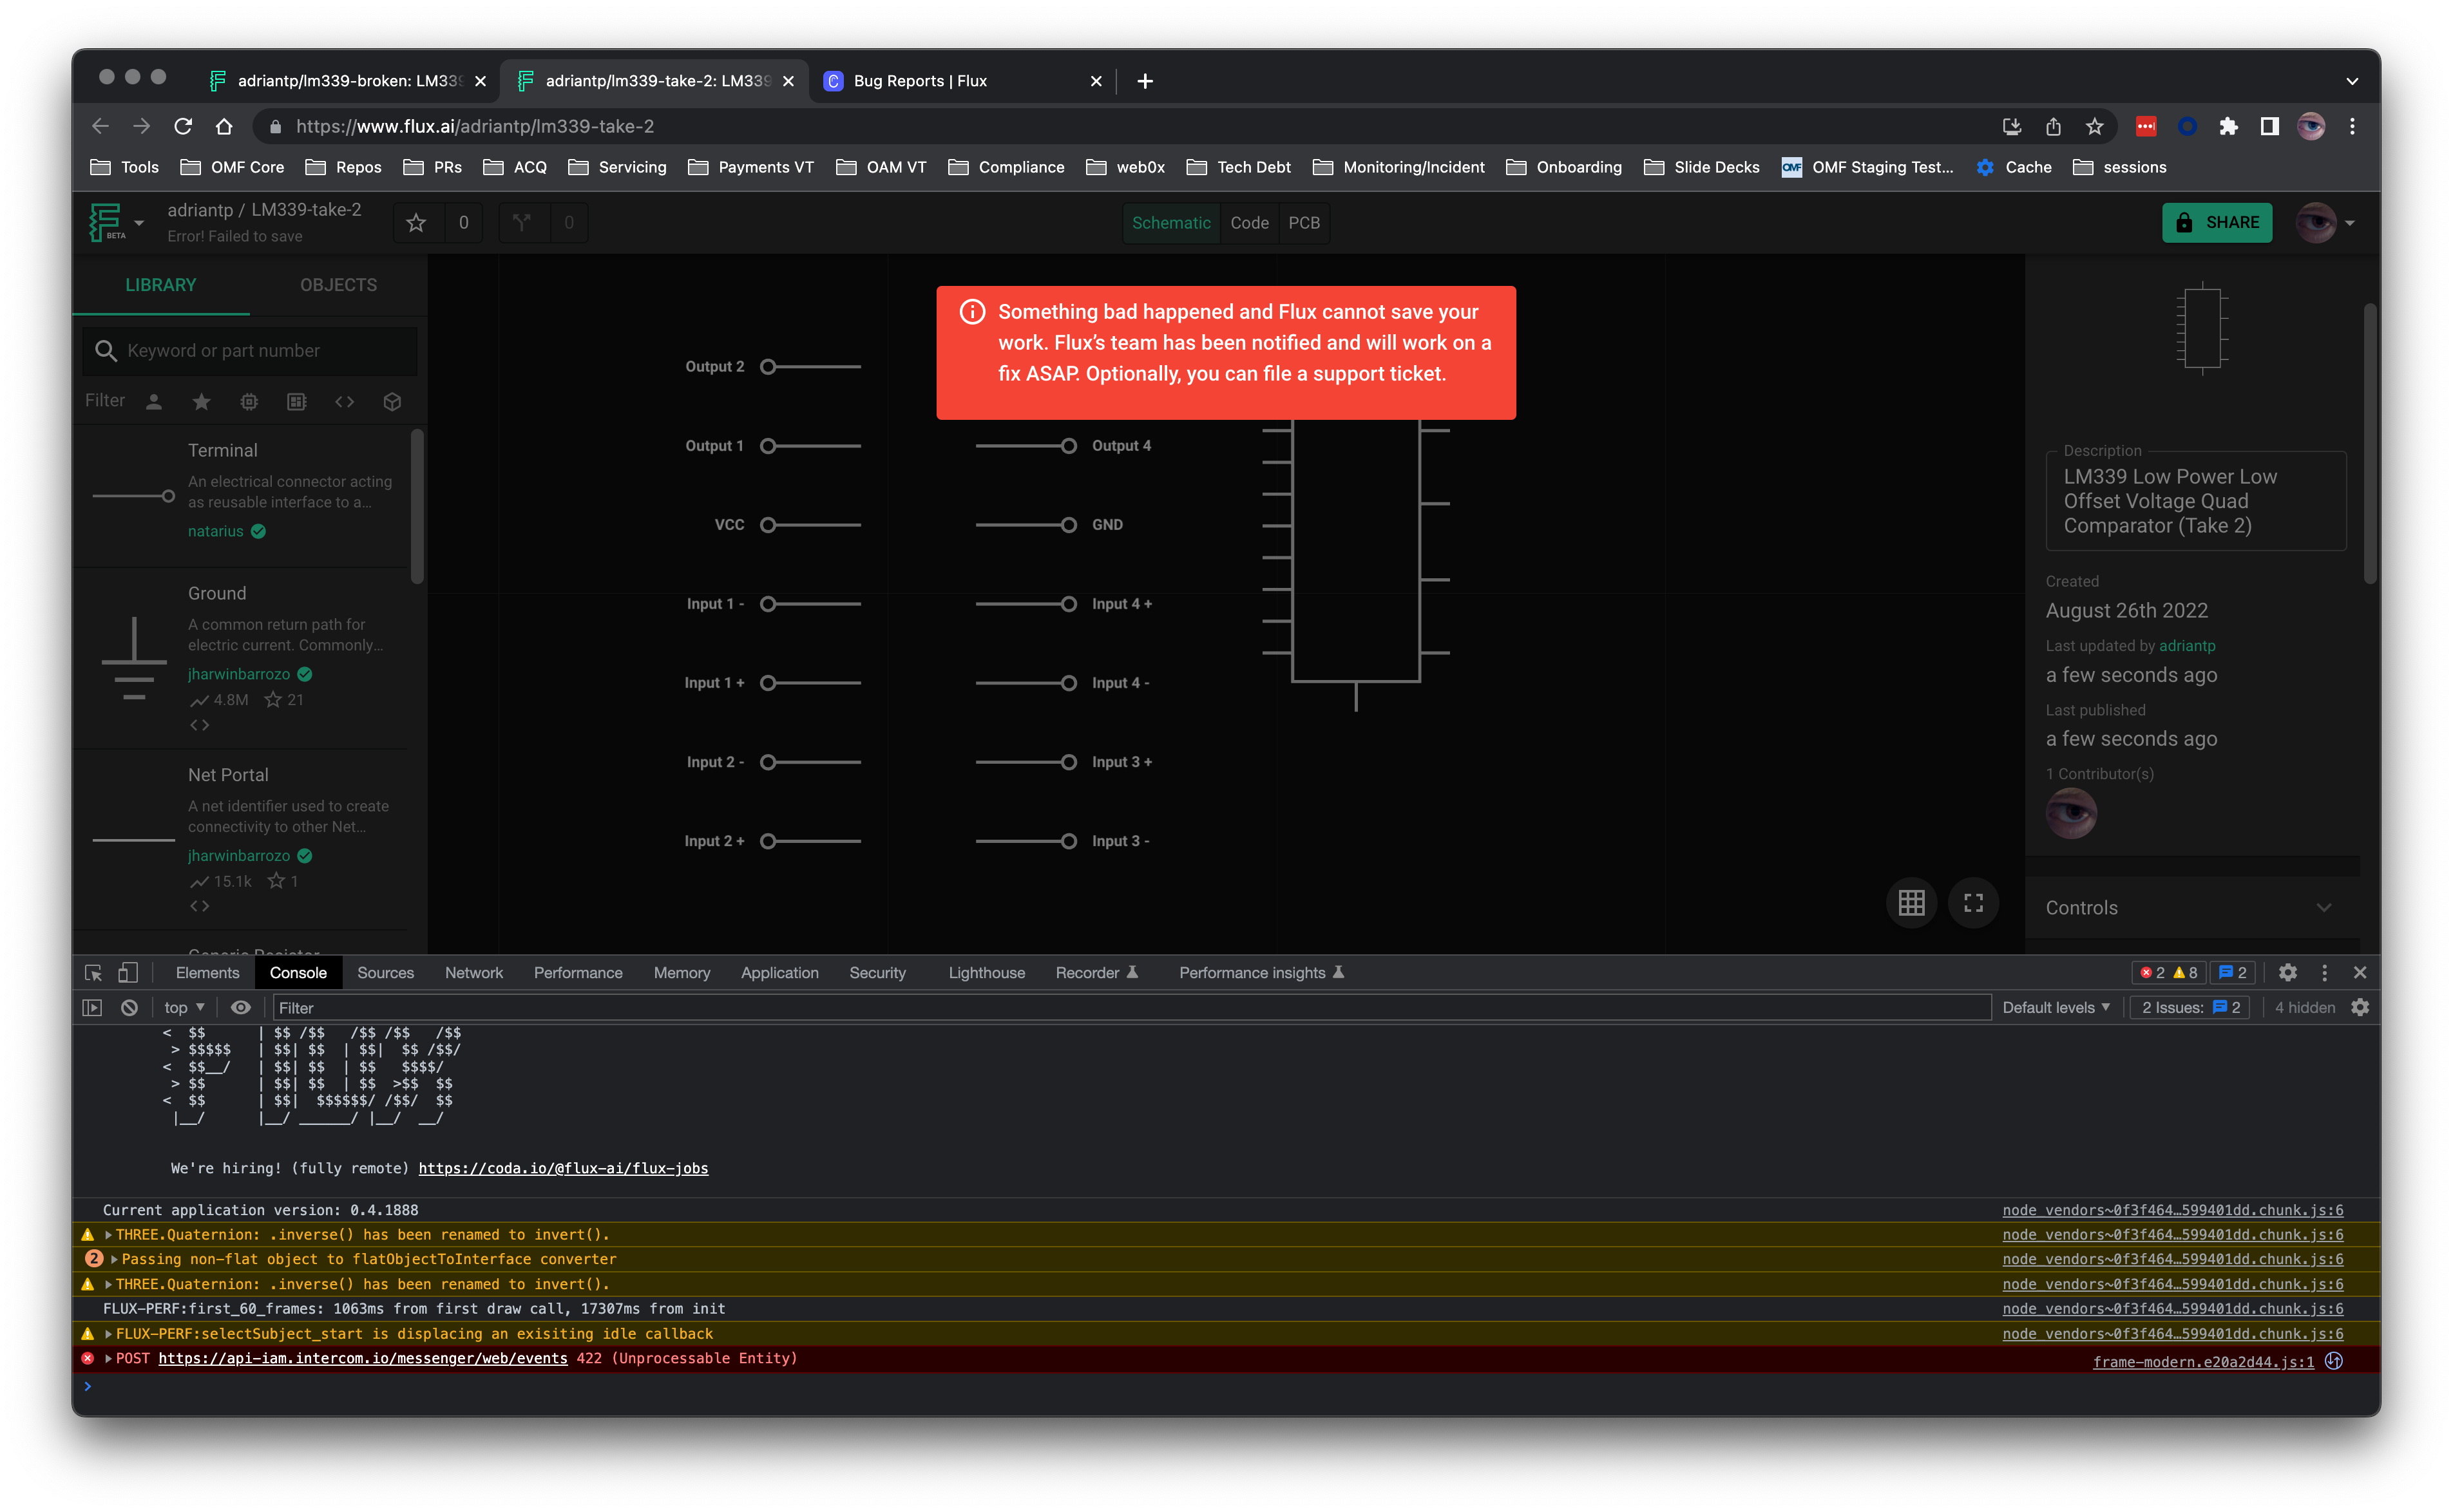Click adriantp last-updated link
Screen dimensions: 2453x1512
2187,646
